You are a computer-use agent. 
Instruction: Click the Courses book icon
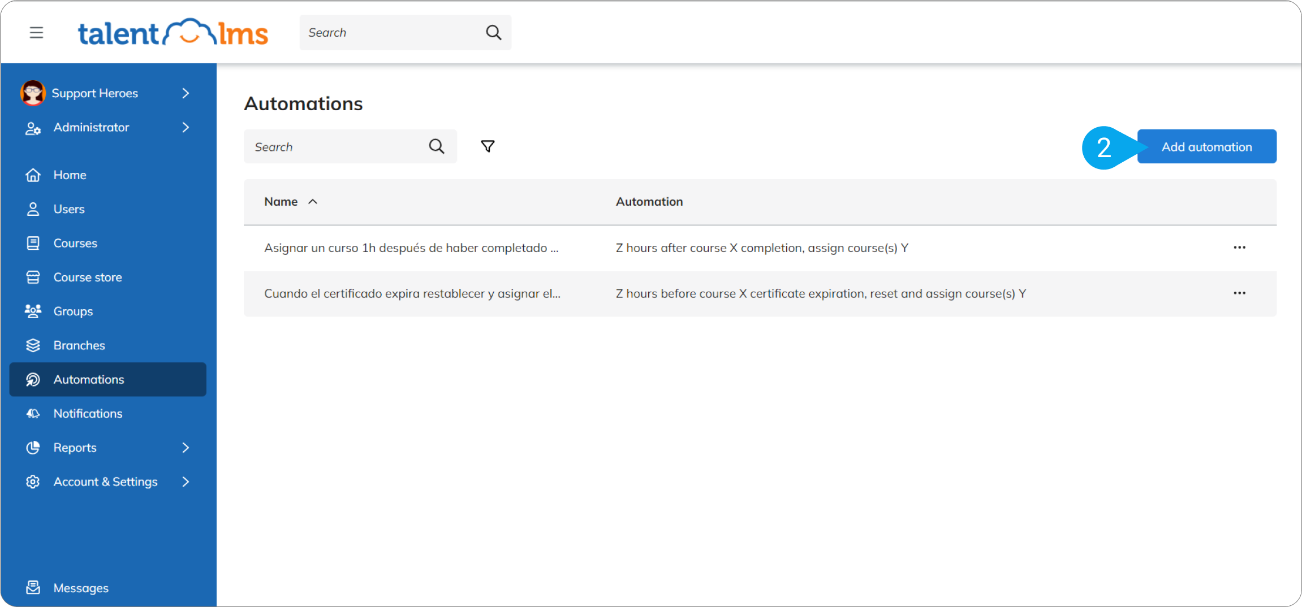coord(33,243)
